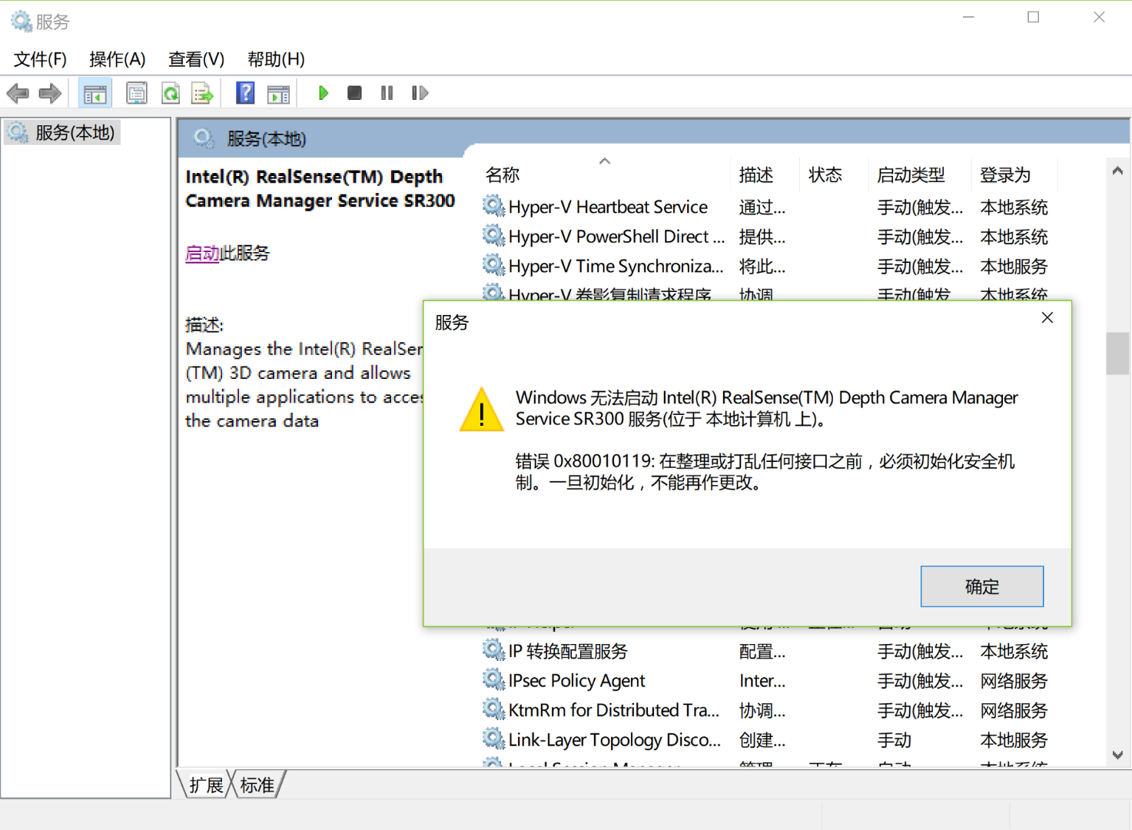Click the Restart Service toolbar icon

tap(420, 93)
